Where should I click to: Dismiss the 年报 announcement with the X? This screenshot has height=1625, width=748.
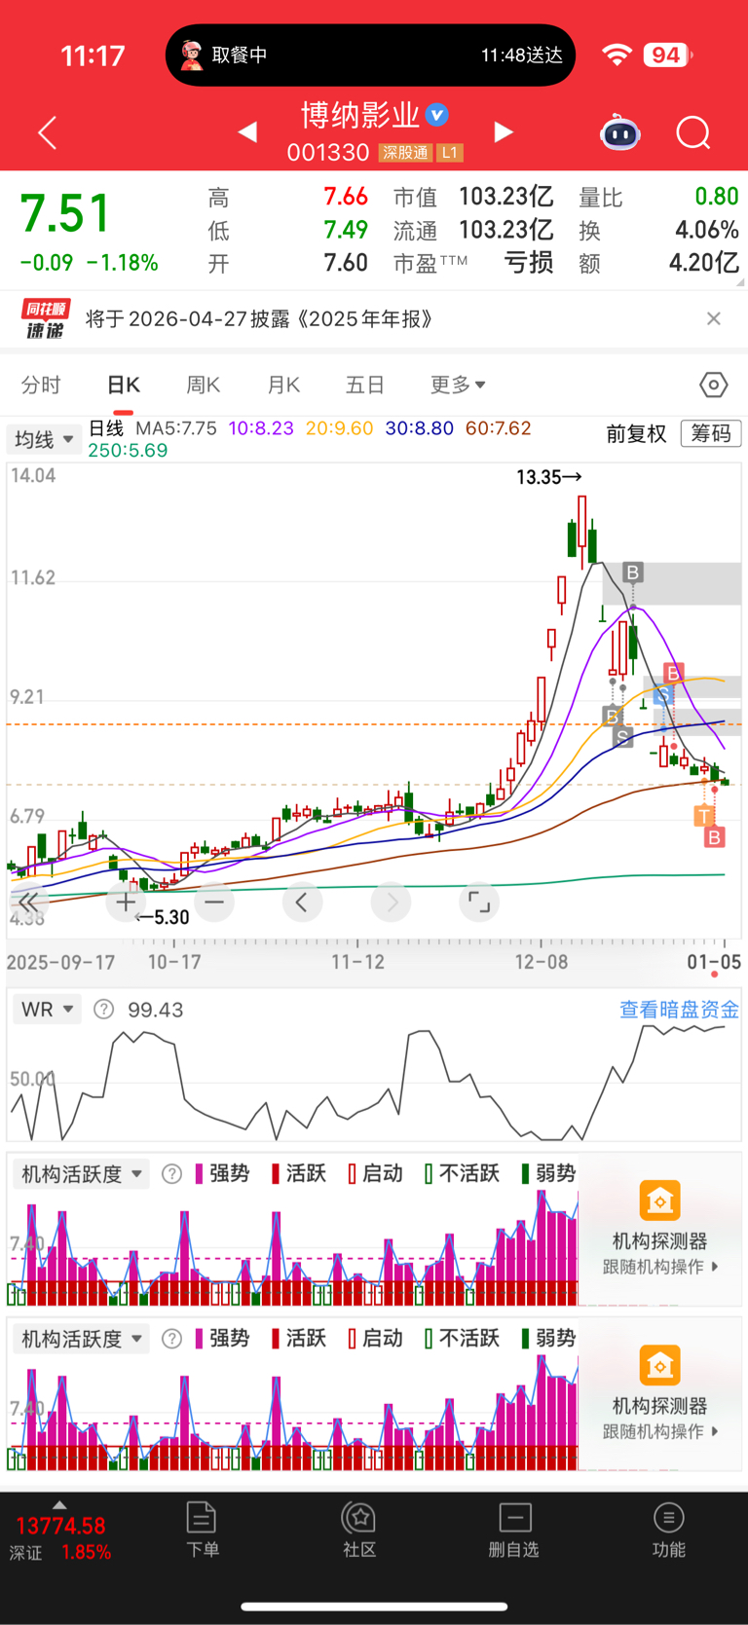pyautogui.click(x=714, y=318)
